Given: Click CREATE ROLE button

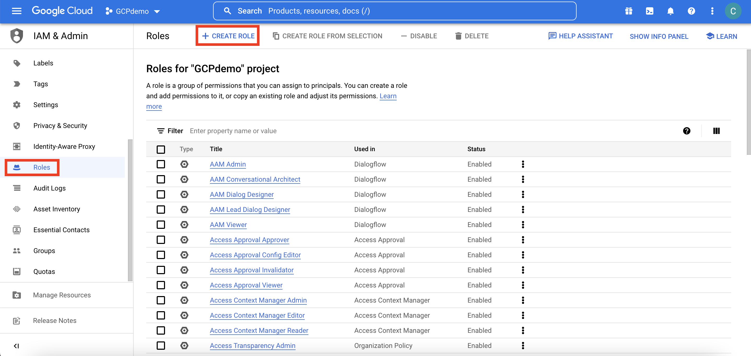Looking at the screenshot, I should 227,35.
